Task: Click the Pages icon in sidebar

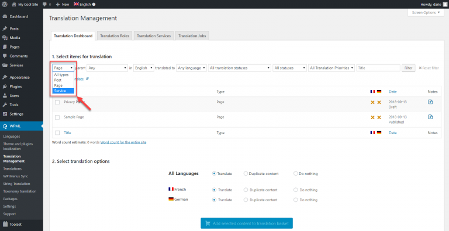Action: (5, 47)
